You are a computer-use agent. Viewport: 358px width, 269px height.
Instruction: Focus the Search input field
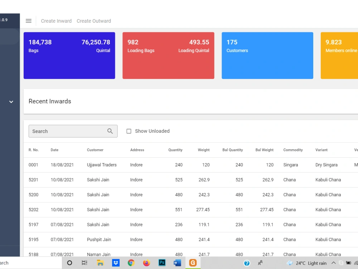73,131
